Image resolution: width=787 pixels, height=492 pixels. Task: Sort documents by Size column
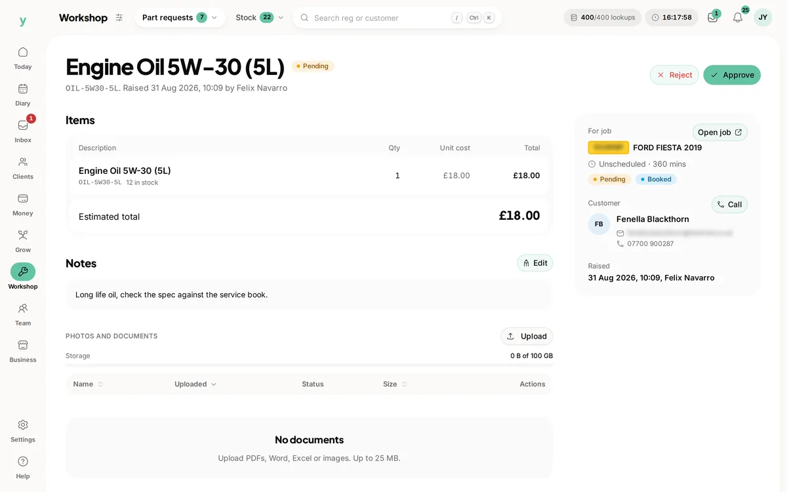395,384
